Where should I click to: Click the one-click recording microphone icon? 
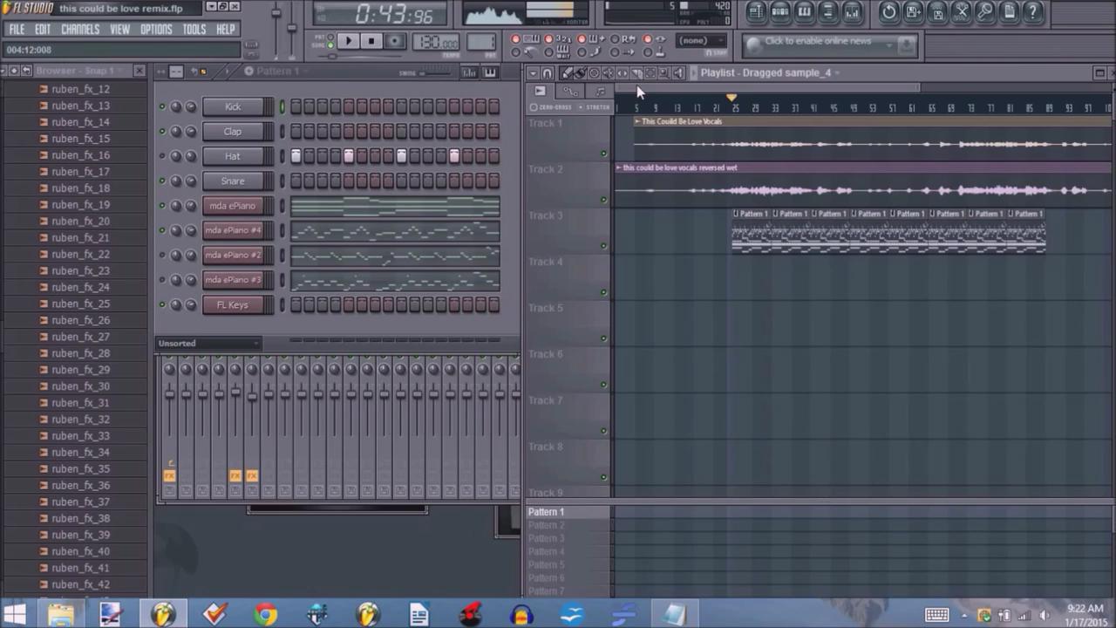tap(985, 12)
